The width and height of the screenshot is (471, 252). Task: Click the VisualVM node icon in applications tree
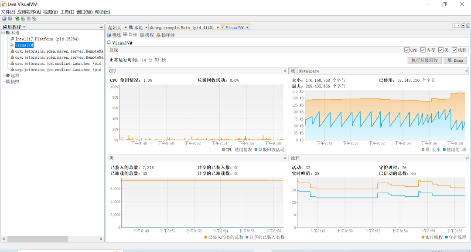point(12,45)
